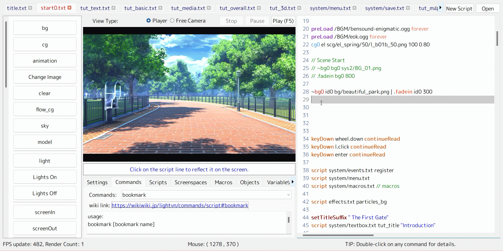Click the usage text box scrollbar
The width and height of the screenshot is (503, 251).
click(289, 220)
